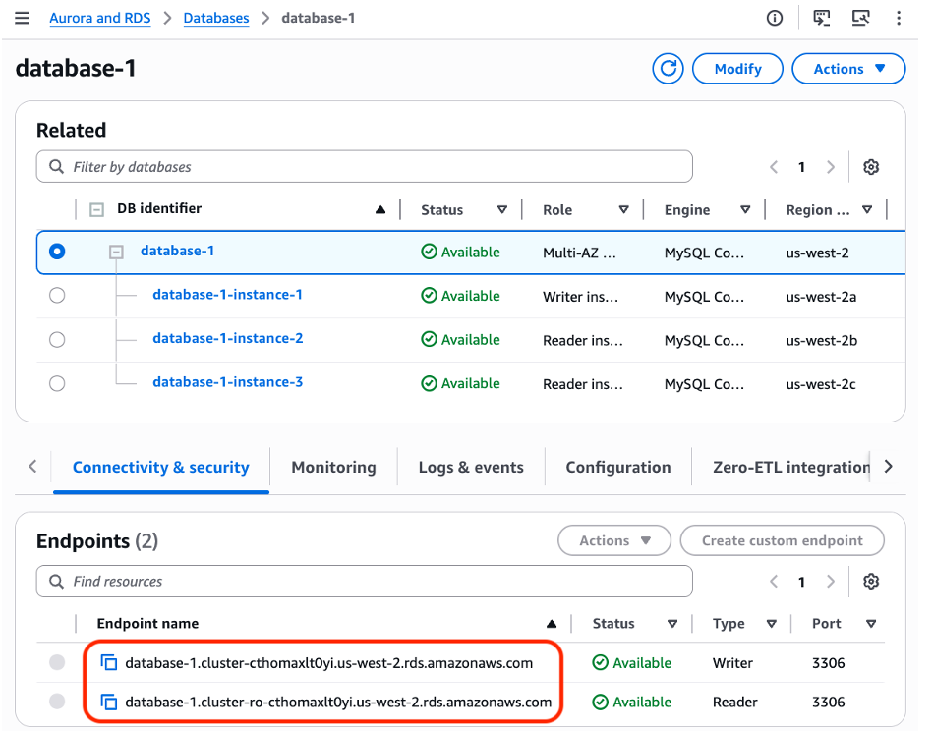Select database-1-instance-1 radio button
This screenshot has width=933, height=731.
coord(57,296)
